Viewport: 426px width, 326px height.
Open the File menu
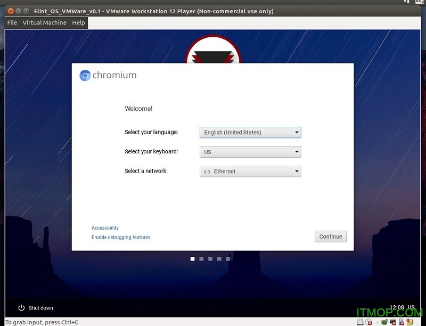pos(12,22)
